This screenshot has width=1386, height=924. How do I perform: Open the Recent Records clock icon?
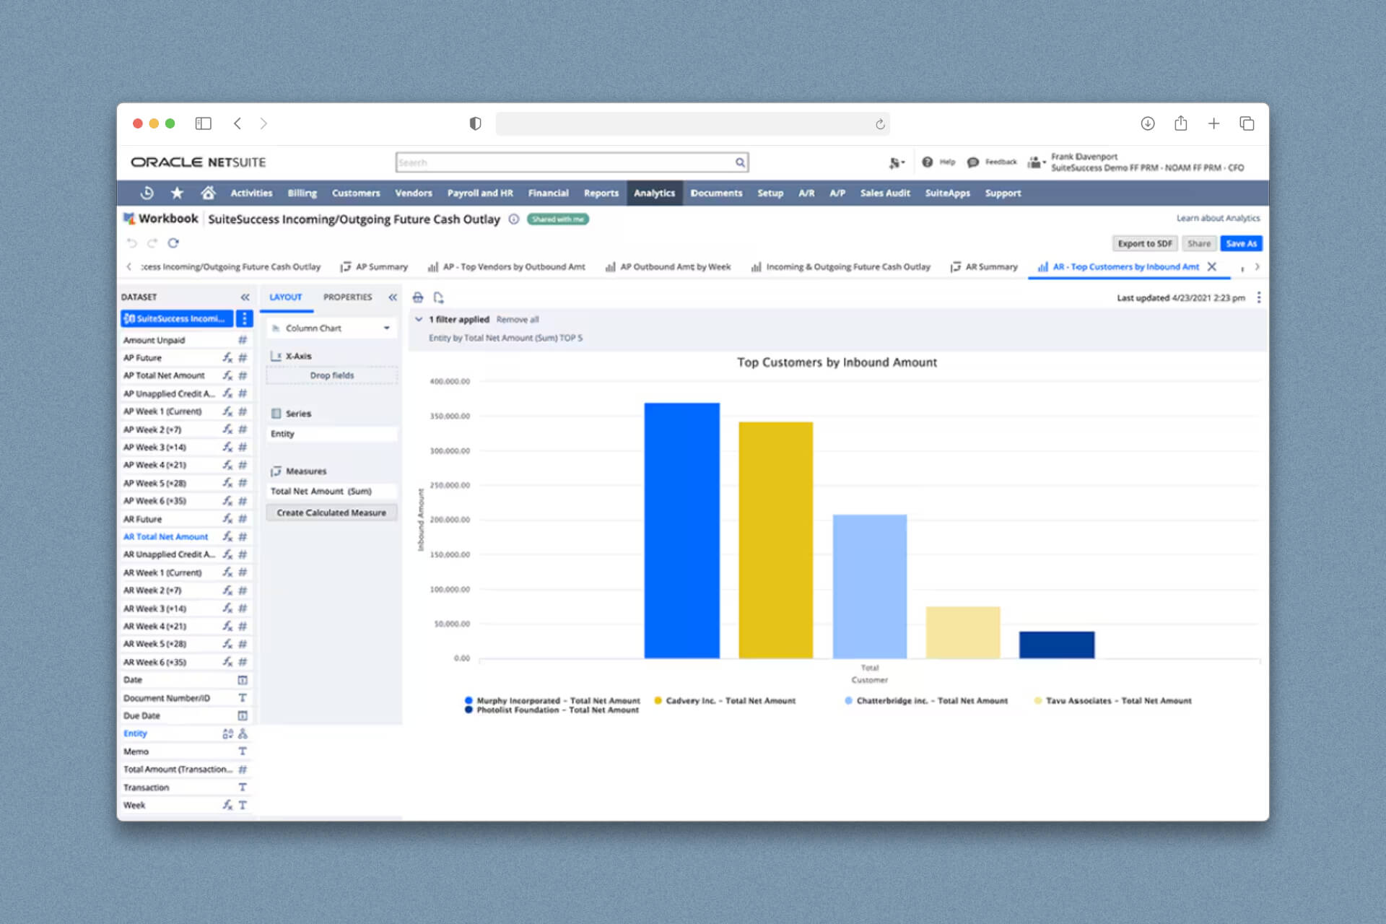click(147, 193)
